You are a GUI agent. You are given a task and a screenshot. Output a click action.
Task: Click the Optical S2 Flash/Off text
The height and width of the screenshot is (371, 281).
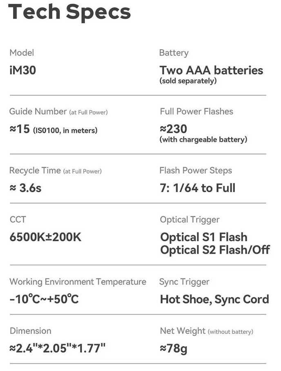[215, 250]
